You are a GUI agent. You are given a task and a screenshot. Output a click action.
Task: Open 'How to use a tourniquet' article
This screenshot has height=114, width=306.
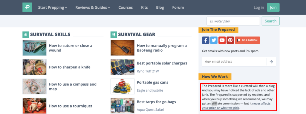71,106
